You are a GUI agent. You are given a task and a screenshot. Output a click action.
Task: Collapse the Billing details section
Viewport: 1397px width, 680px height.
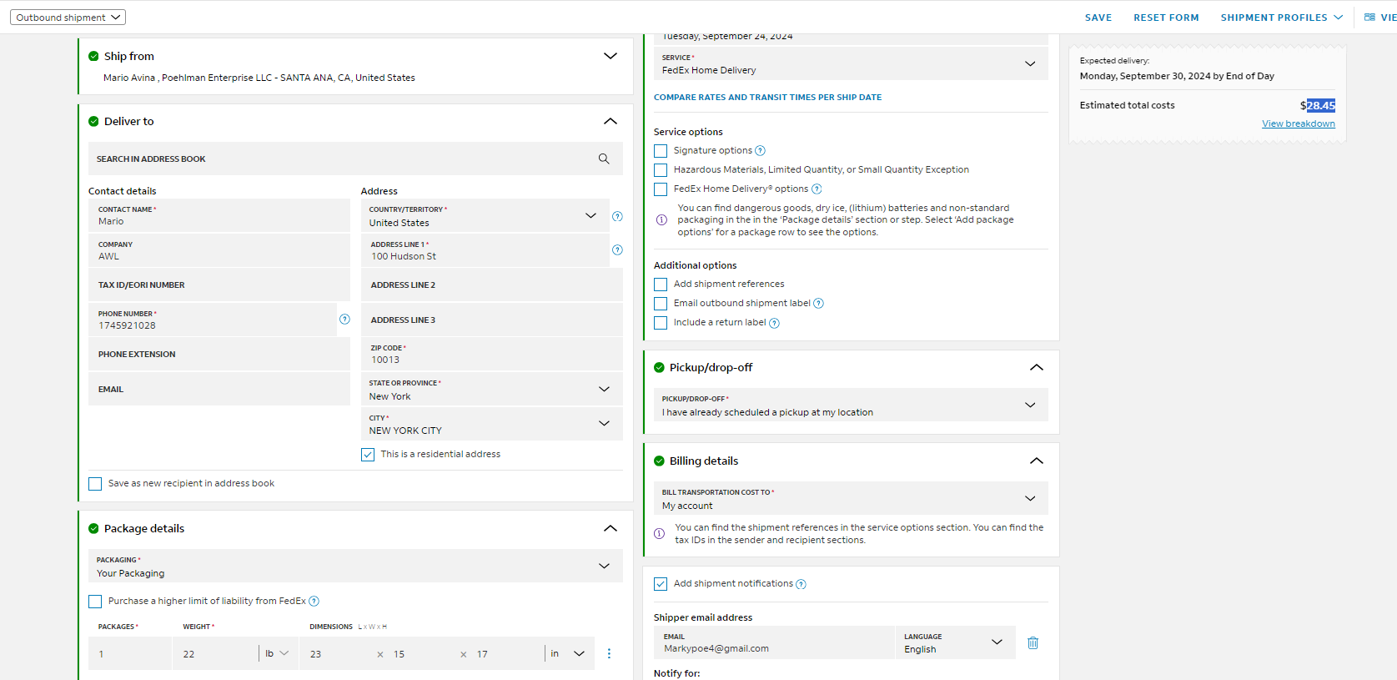1037,461
